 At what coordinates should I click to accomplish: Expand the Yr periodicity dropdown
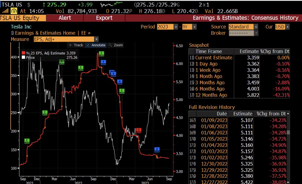[x=194, y=27]
